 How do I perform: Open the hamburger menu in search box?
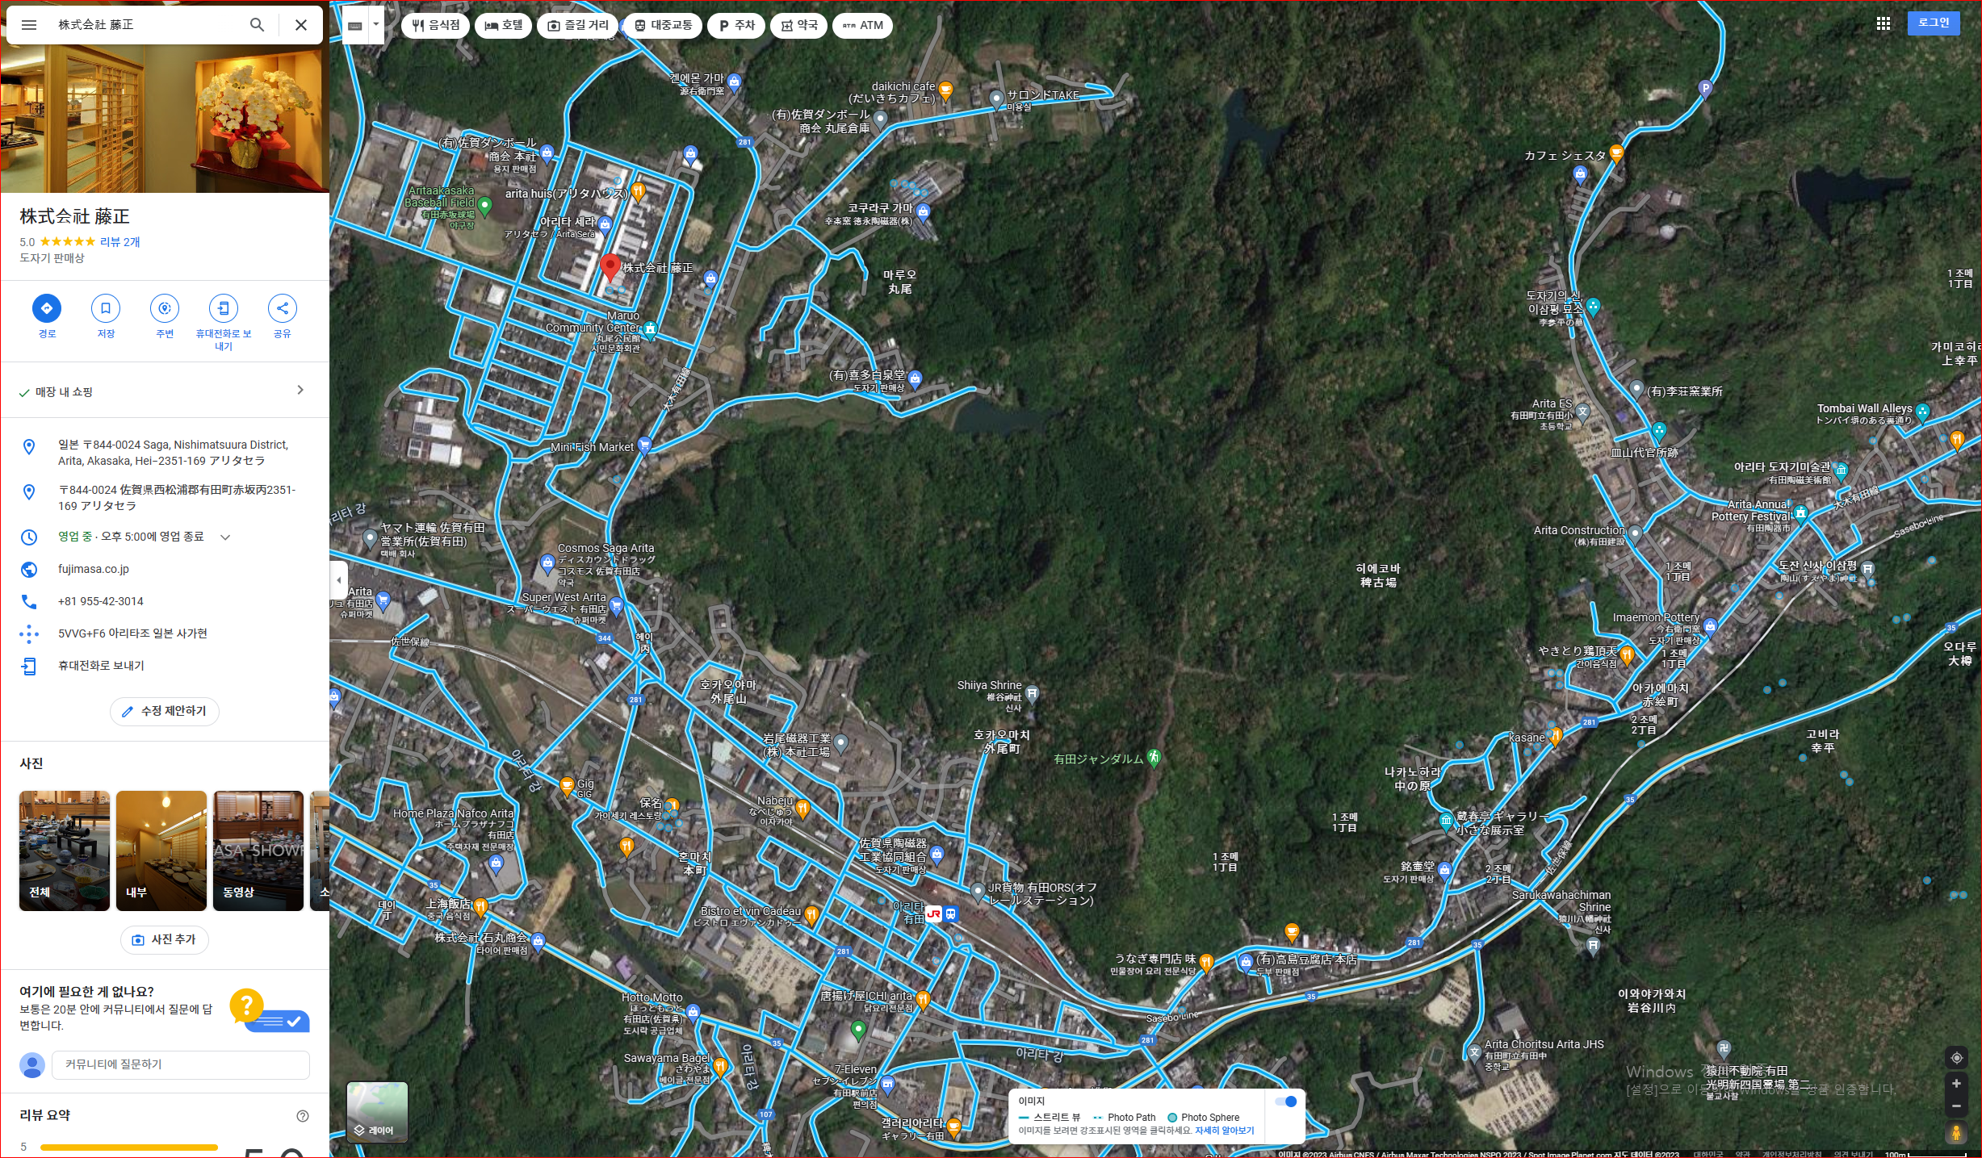[29, 25]
